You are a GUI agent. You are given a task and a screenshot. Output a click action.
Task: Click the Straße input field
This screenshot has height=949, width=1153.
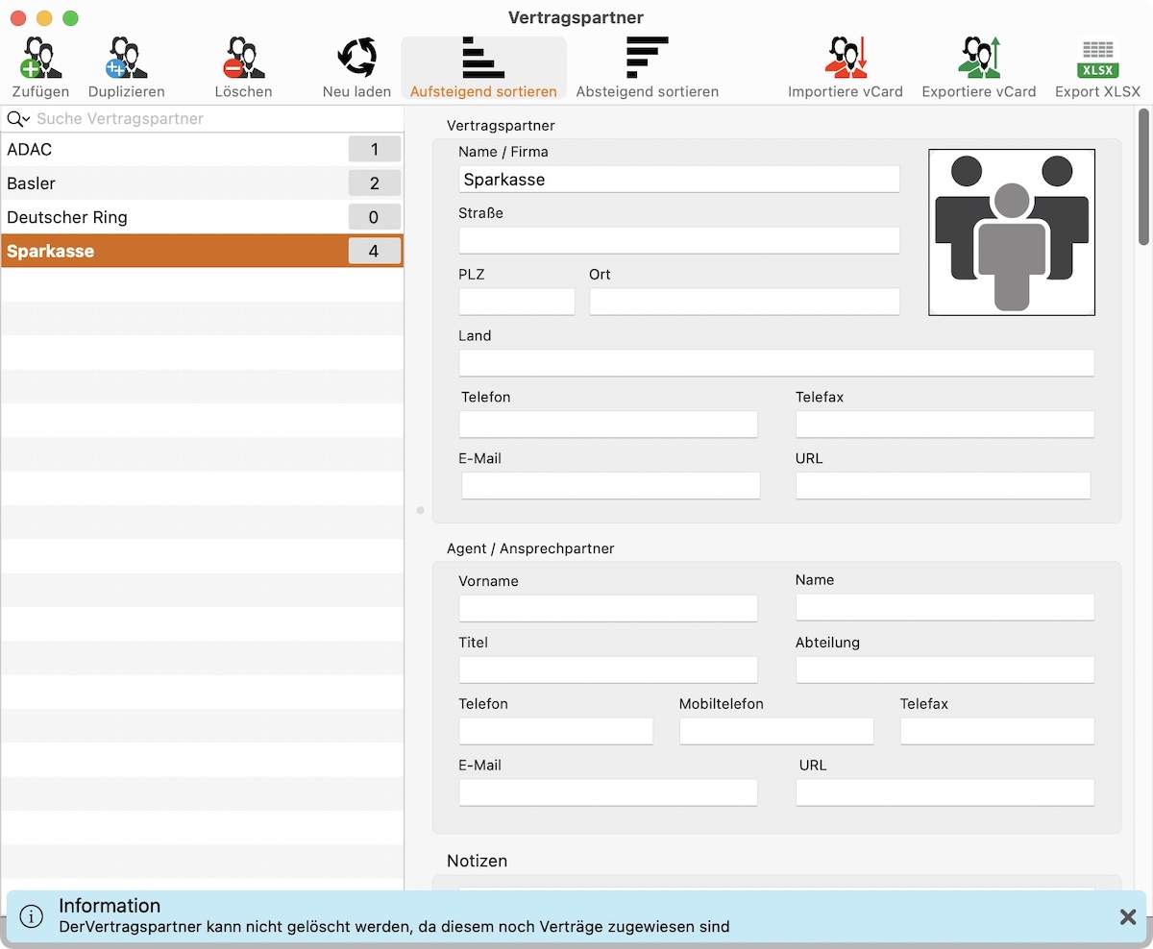pos(679,240)
